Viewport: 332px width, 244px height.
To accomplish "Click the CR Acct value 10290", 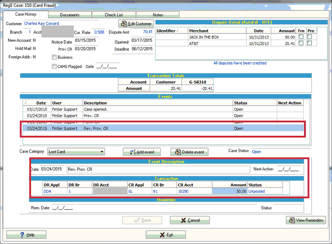I will [x=194, y=191].
